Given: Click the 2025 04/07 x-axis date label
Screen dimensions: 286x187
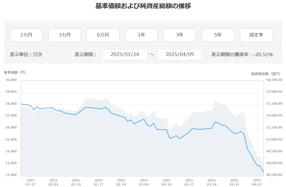Looking at the screenshot, I should [x=257, y=182].
